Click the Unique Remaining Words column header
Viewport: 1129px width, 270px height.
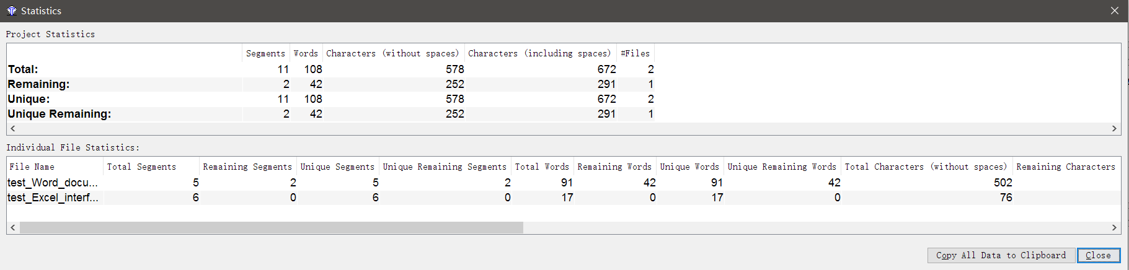(x=782, y=167)
